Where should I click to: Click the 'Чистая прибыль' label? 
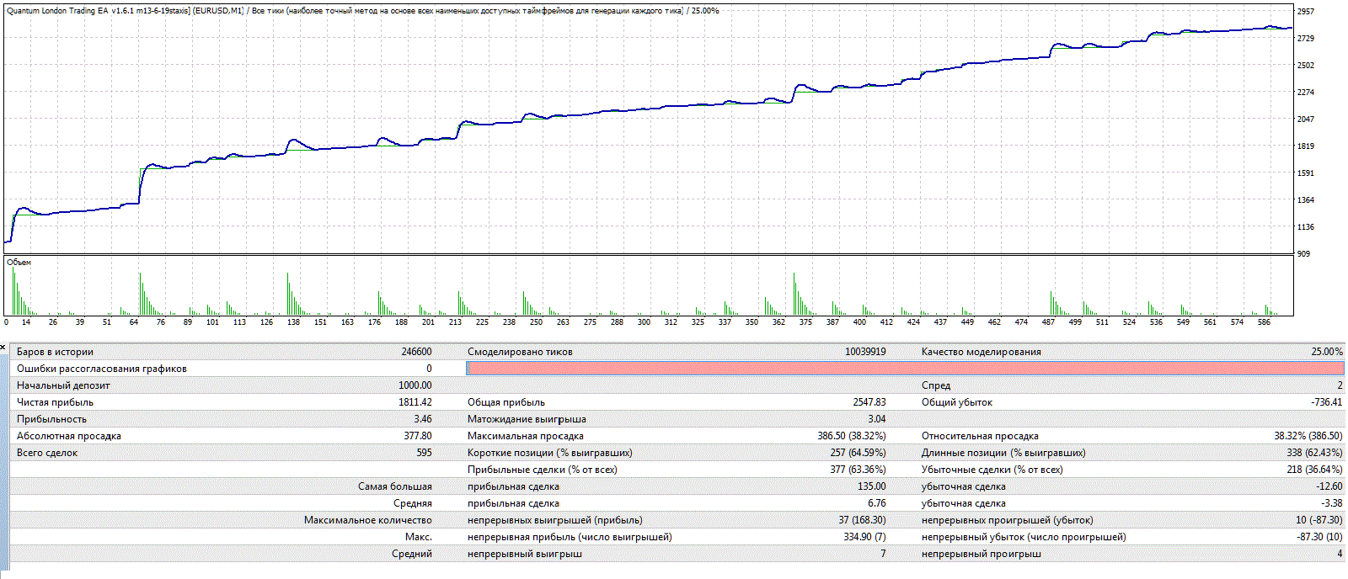55,402
